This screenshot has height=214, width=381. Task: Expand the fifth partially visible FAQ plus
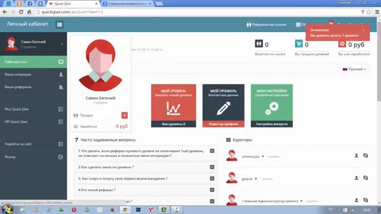click(x=212, y=202)
